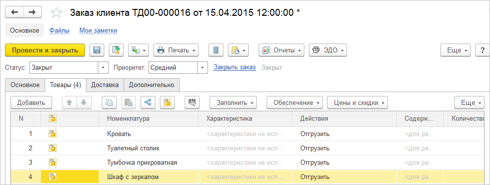Viewport: 490px width, 185px height.
Task: Click the Добавить button
Action: (x=31, y=102)
